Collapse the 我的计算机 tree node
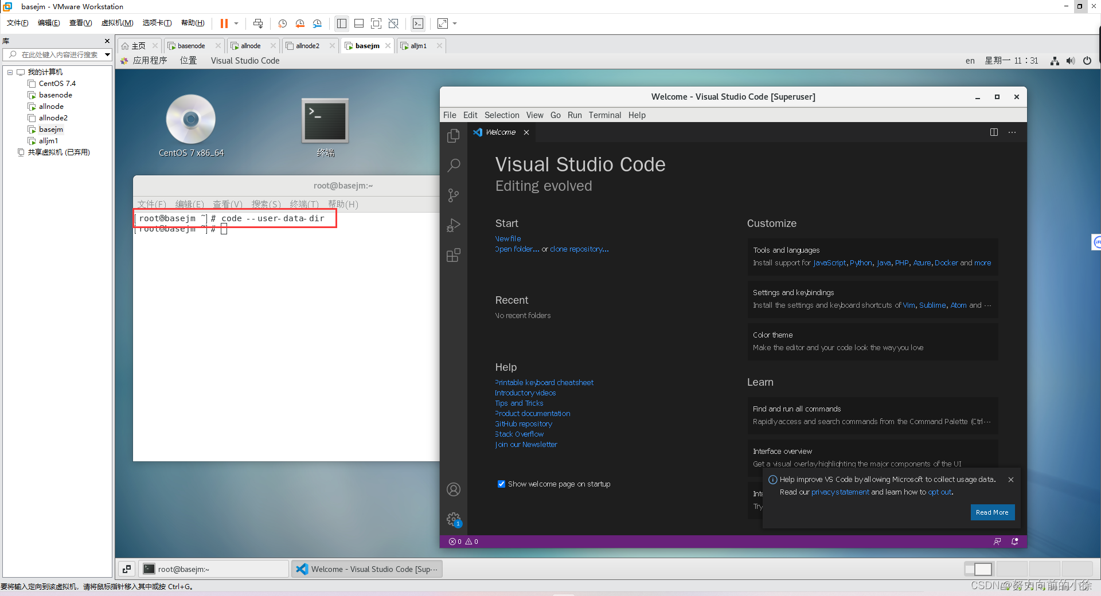The width and height of the screenshot is (1101, 596). pos(10,72)
